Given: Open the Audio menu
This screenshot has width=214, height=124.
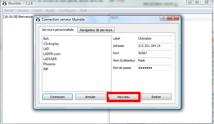Looking at the screenshot, I should click(50, 10).
